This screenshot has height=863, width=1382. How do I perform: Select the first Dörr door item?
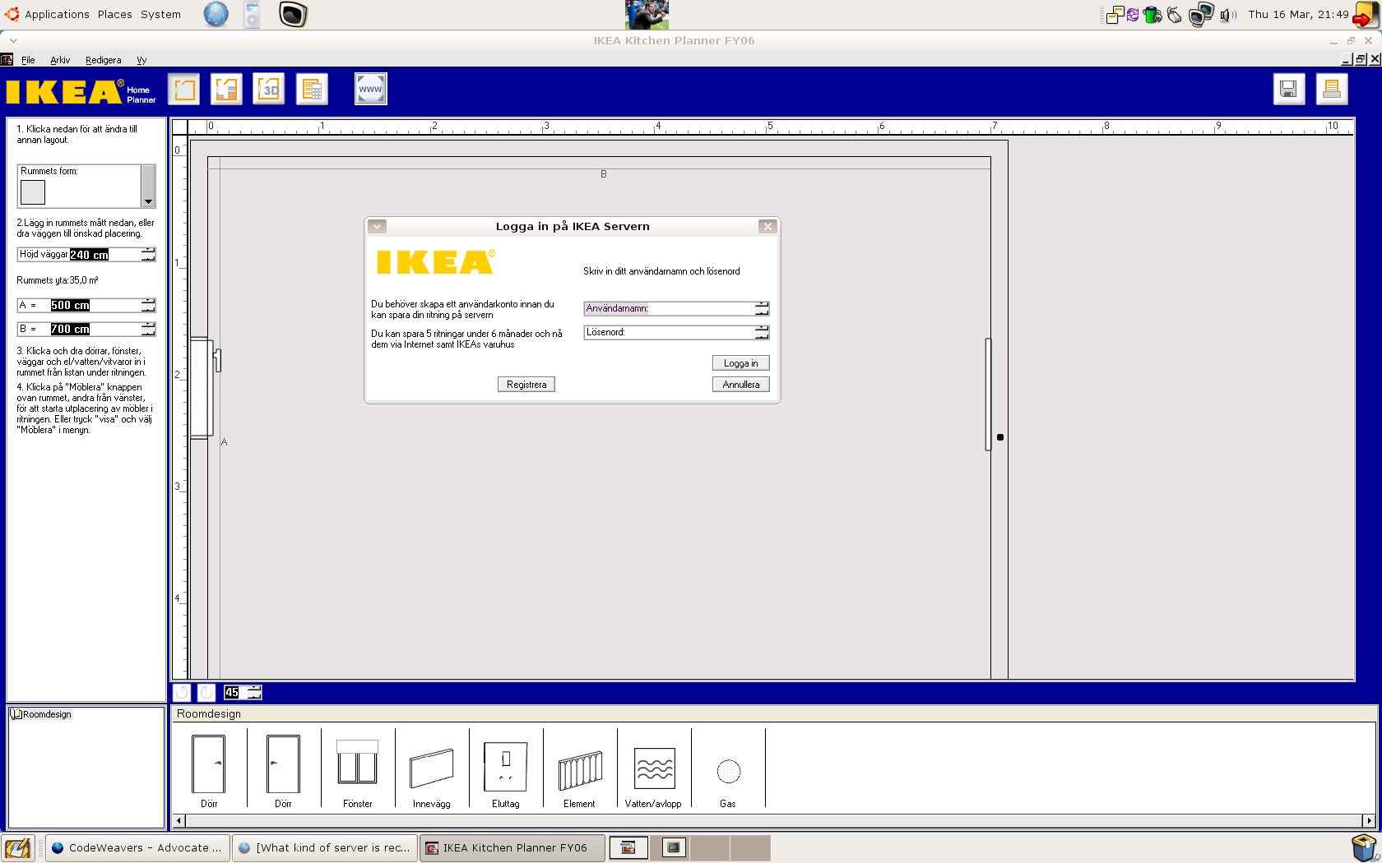tap(209, 770)
